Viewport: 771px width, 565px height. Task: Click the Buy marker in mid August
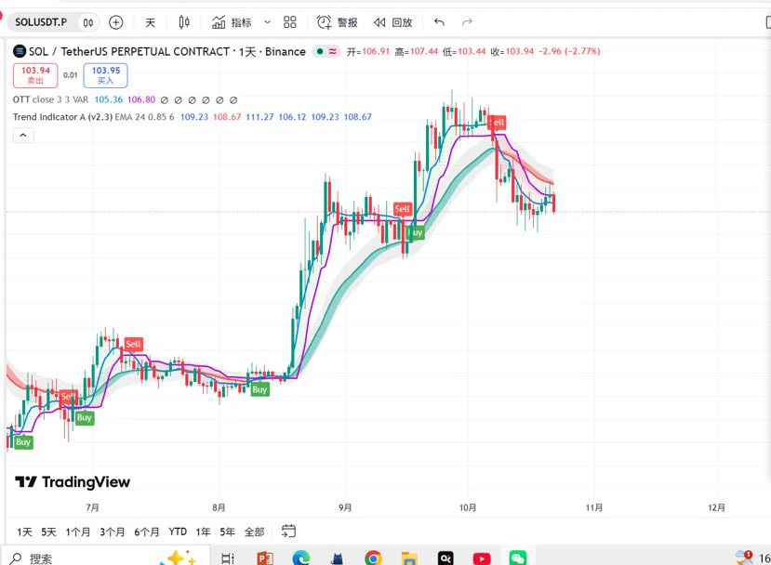click(x=259, y=389)
